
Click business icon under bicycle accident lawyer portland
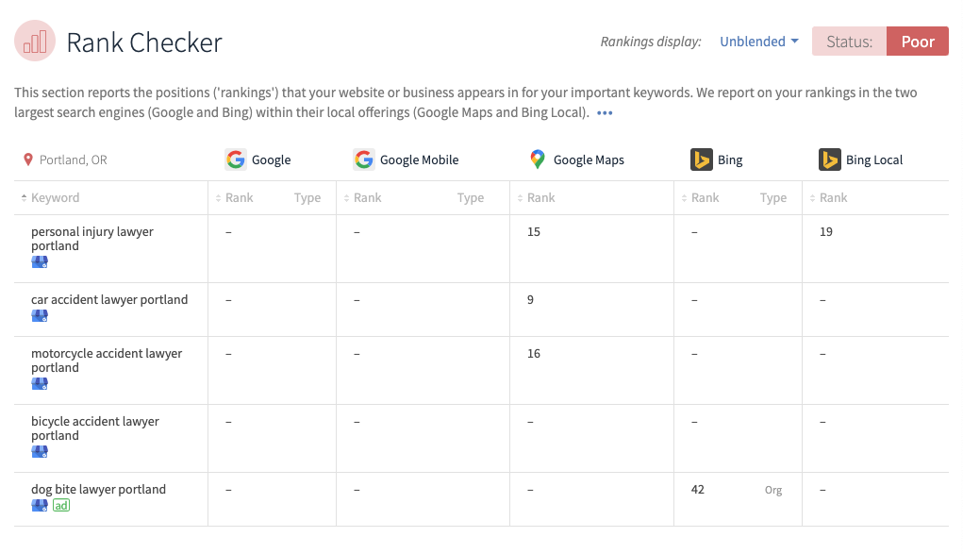pos(40,452)
